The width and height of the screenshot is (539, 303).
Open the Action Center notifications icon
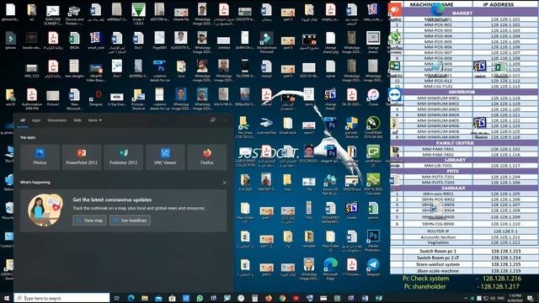click(530, 298)
